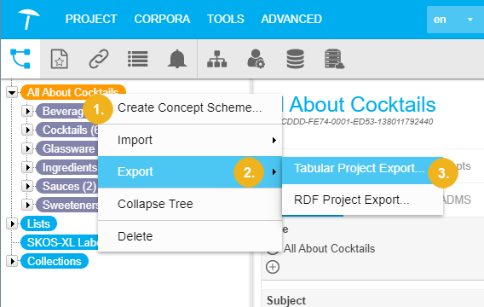
Task: Expand the Ingredients tree node
Action: coord(27,167)
